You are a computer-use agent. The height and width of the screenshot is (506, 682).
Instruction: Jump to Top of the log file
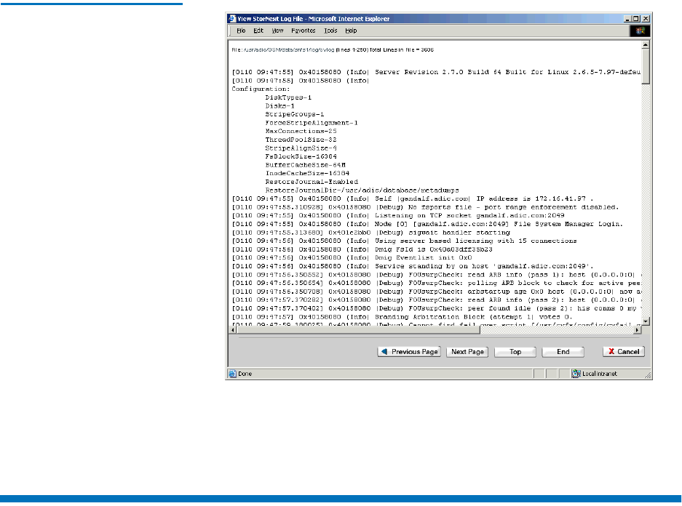click(515, 352)
